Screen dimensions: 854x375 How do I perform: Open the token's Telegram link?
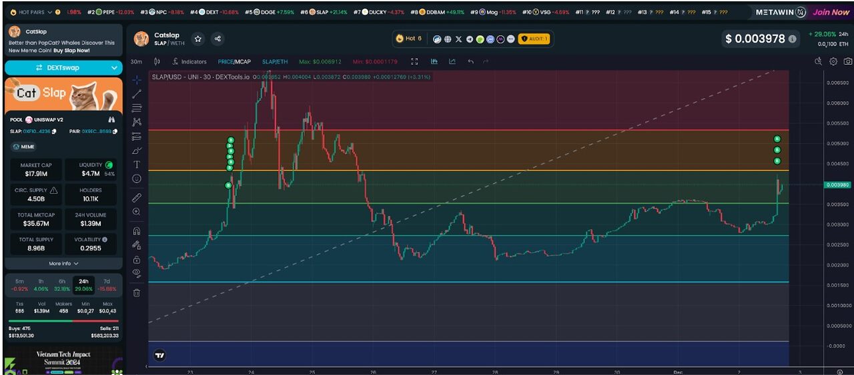[x=469, y=39]
